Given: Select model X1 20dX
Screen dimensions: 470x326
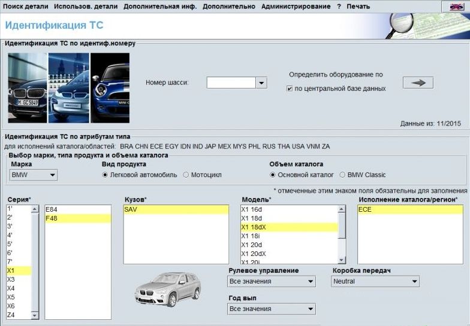Looking at the screenshot, I should tap(289, 254).
